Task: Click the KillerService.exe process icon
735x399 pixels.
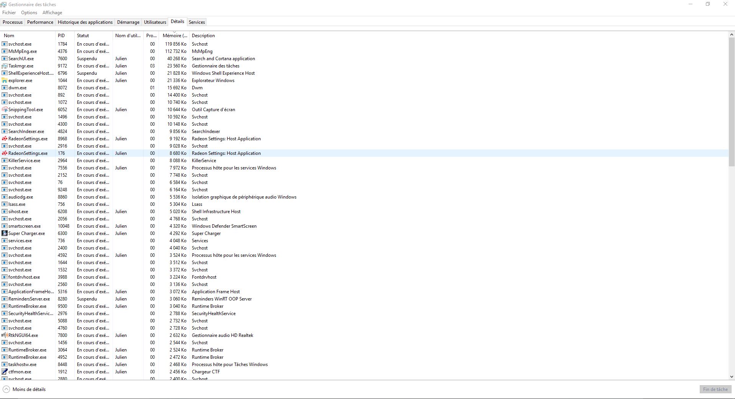Action: 5,161
